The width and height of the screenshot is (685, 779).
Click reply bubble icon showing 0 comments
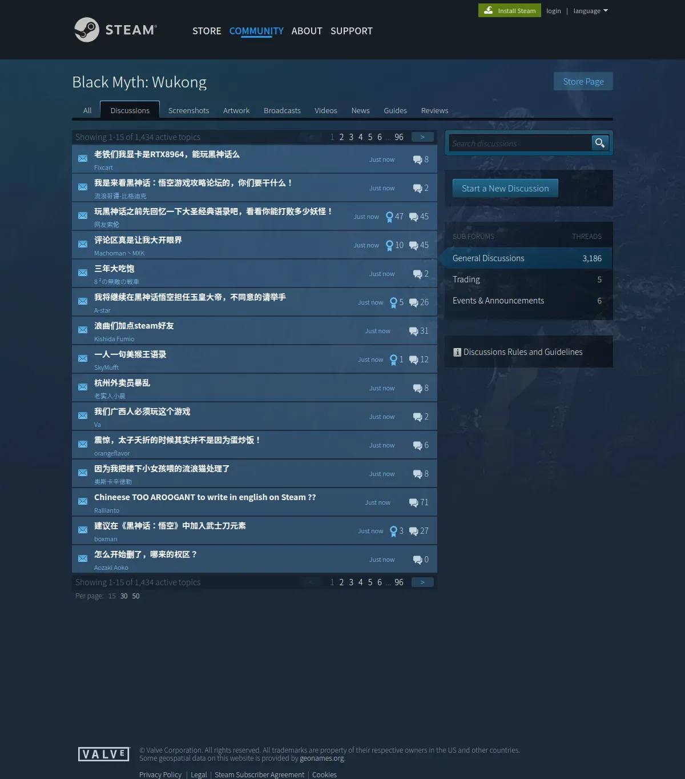point(418,560)
